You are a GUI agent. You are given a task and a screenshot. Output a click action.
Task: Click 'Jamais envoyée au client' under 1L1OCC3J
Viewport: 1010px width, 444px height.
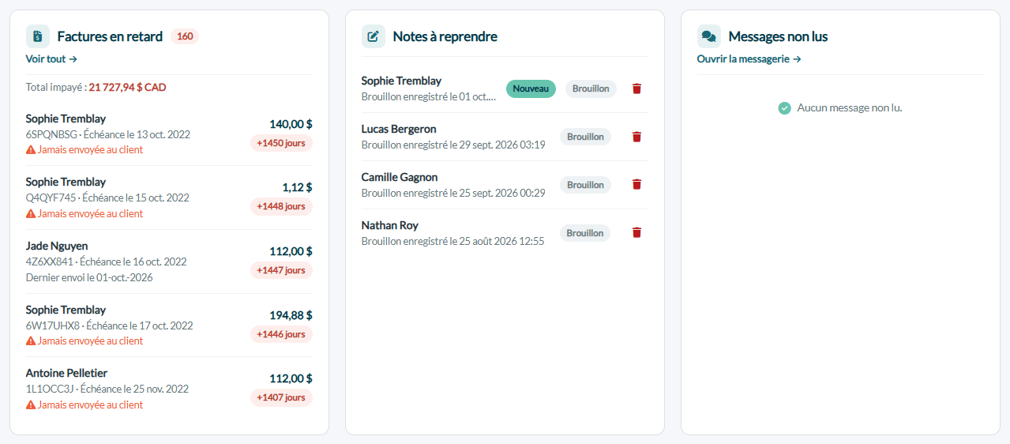click(x=91, y=404)
